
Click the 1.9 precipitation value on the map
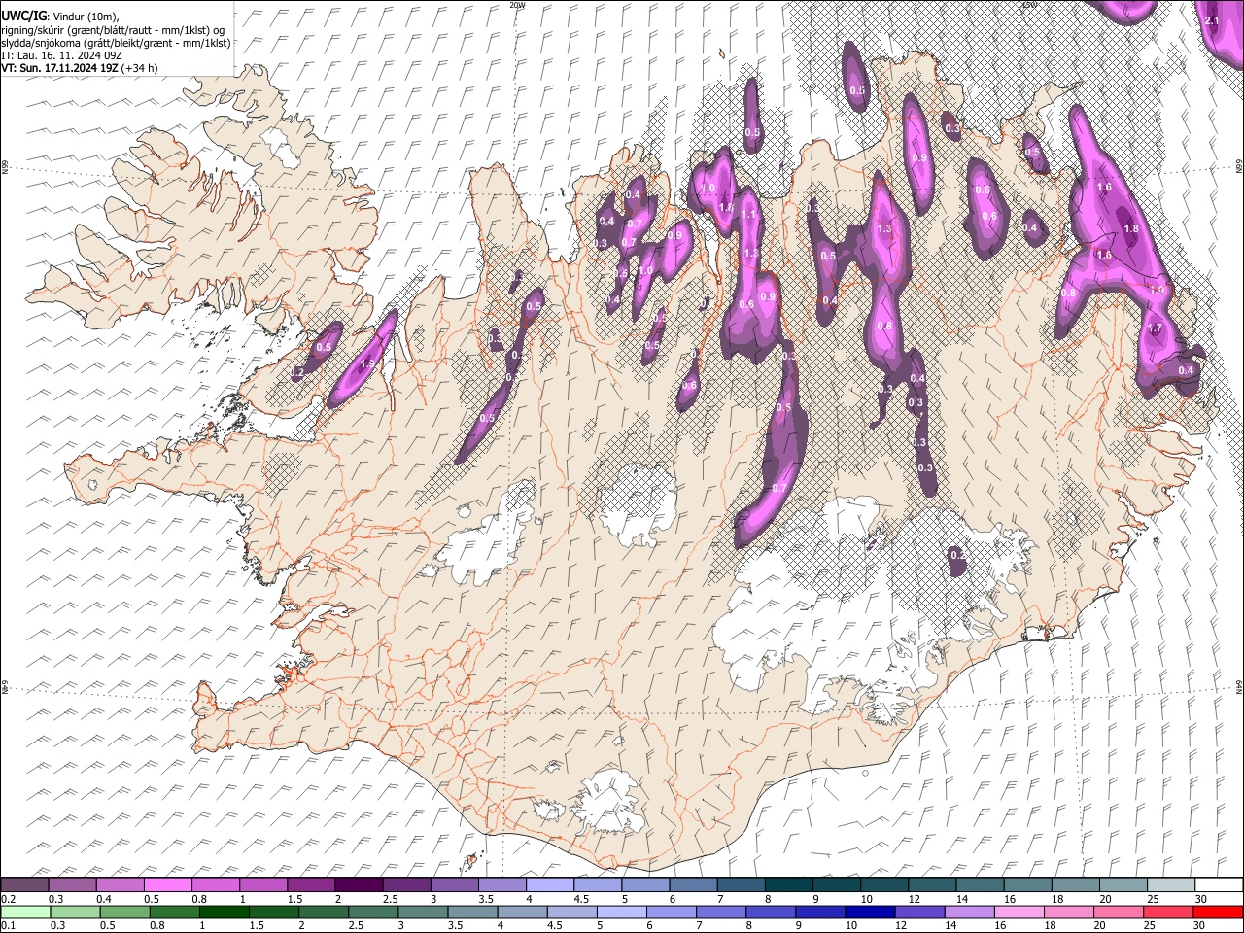point(367,363)
